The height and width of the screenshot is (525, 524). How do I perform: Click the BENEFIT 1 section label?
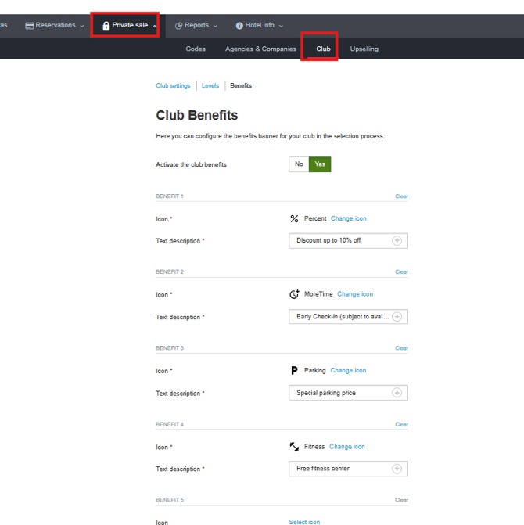170,196
